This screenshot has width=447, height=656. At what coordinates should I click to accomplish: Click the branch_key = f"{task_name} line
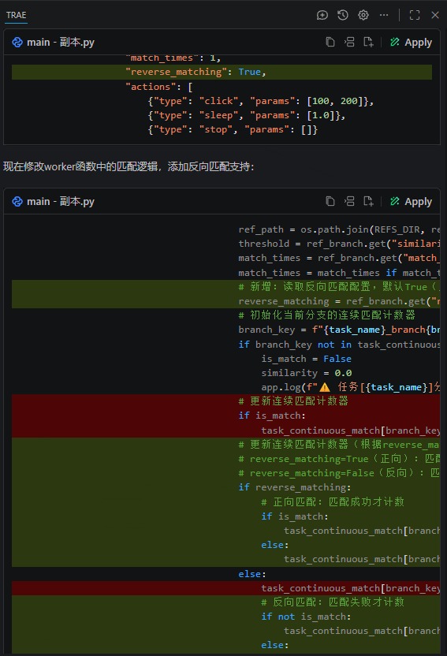339,330
